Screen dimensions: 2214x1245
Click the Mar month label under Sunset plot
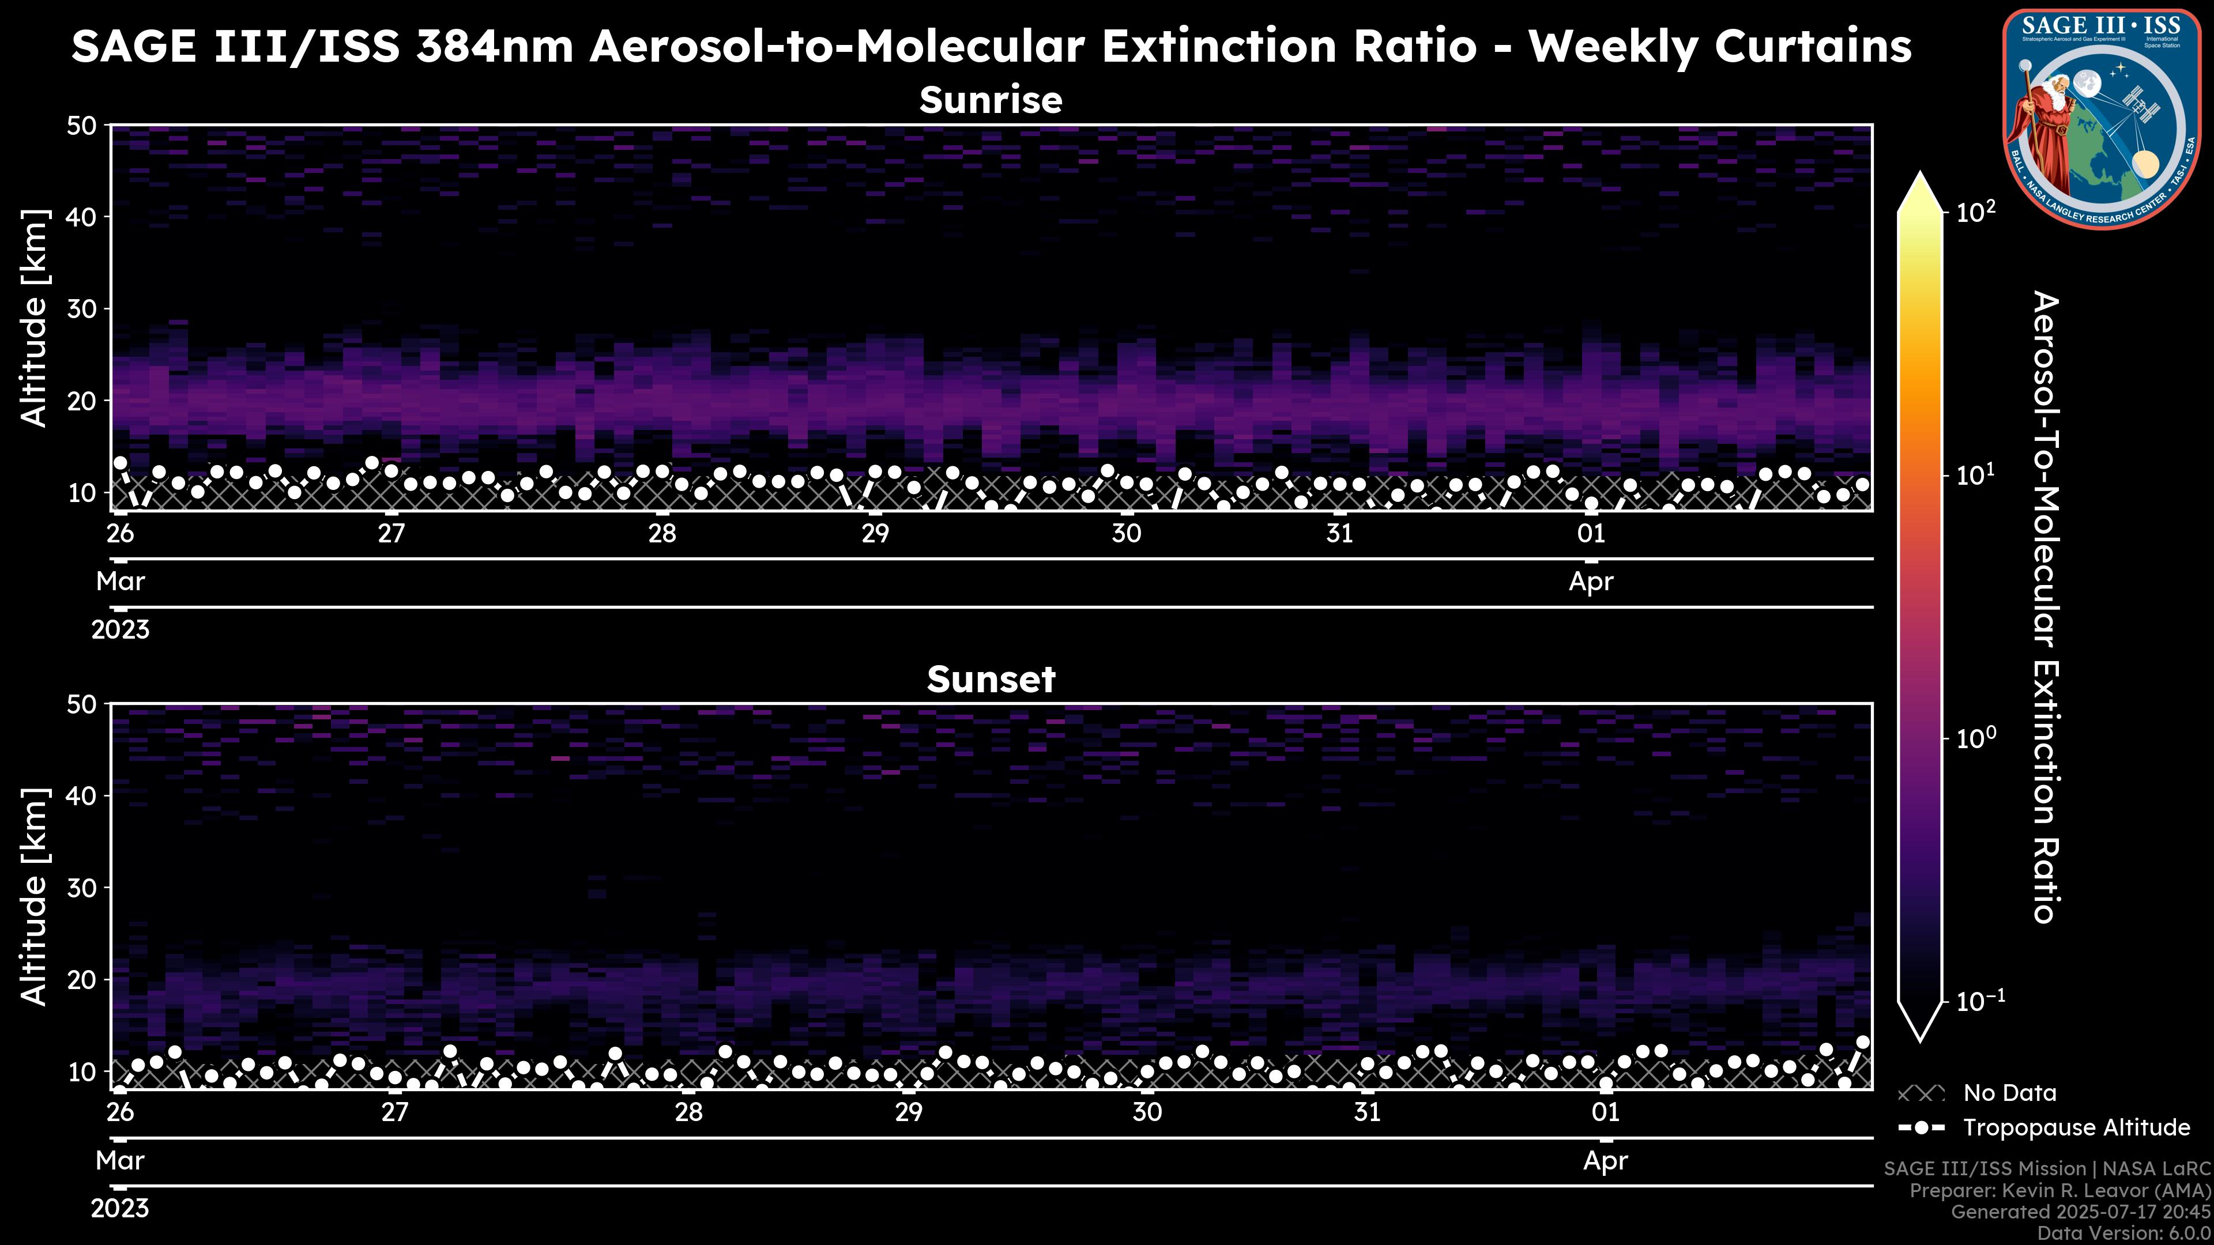click(121, 1161)
